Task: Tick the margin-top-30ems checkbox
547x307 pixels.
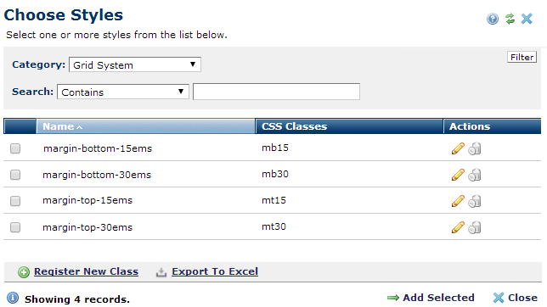Action: (x=15, y=227)
